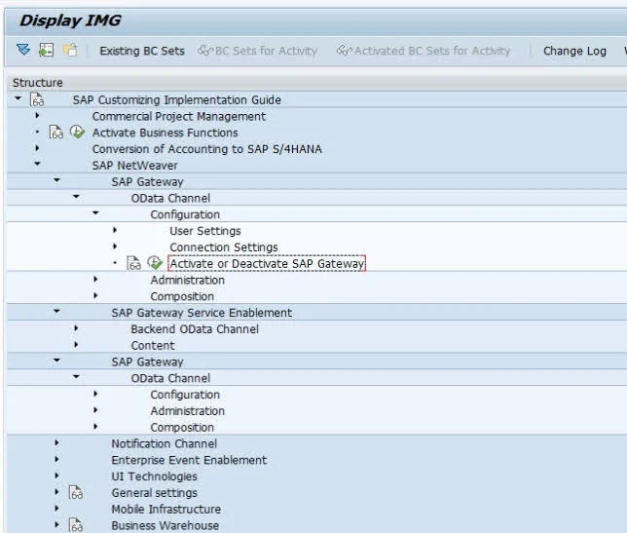Click the Display IMG window title
Screen dimensions: 627x533
[70, 20]
